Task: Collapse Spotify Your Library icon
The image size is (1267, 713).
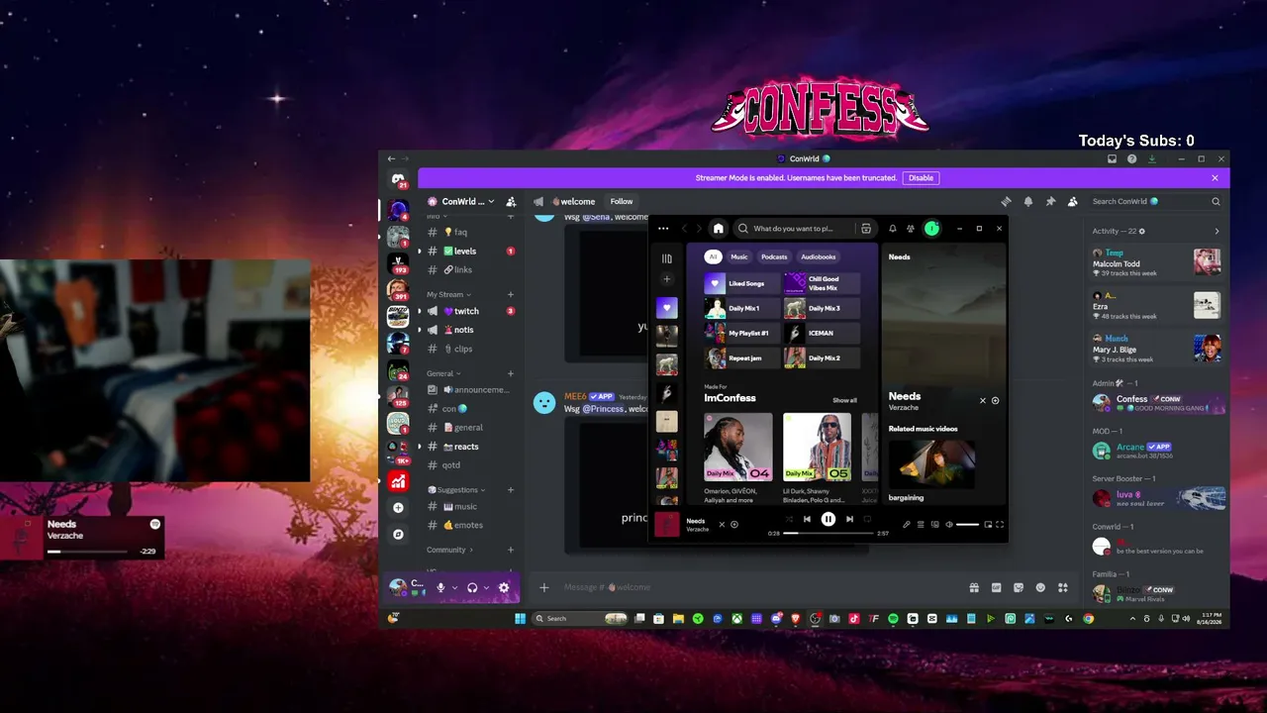Action: (667, 258)
